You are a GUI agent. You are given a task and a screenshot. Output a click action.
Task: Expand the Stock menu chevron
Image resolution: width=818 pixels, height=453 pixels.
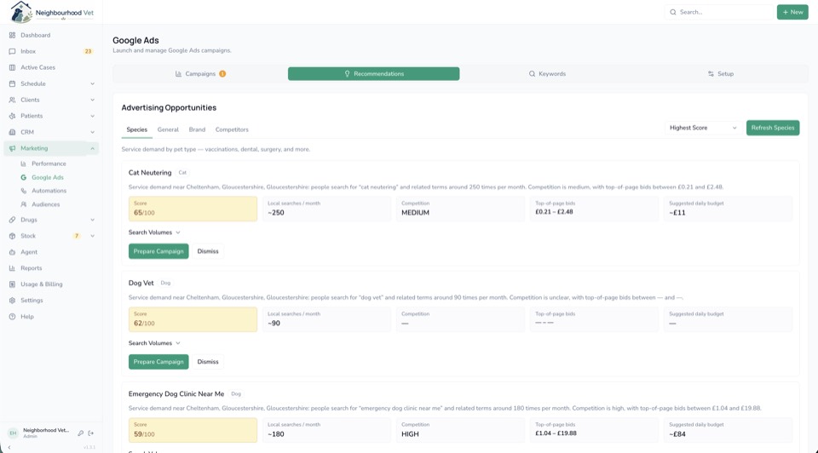92,236
